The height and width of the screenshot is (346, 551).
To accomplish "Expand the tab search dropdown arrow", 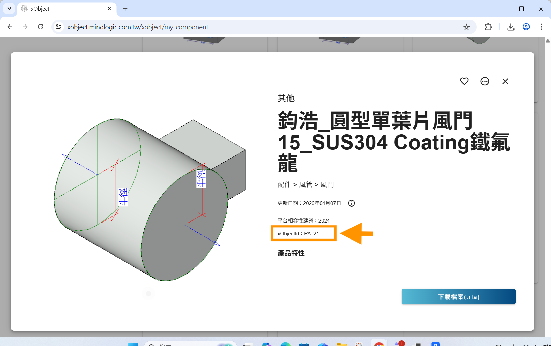I will [9, 9].
